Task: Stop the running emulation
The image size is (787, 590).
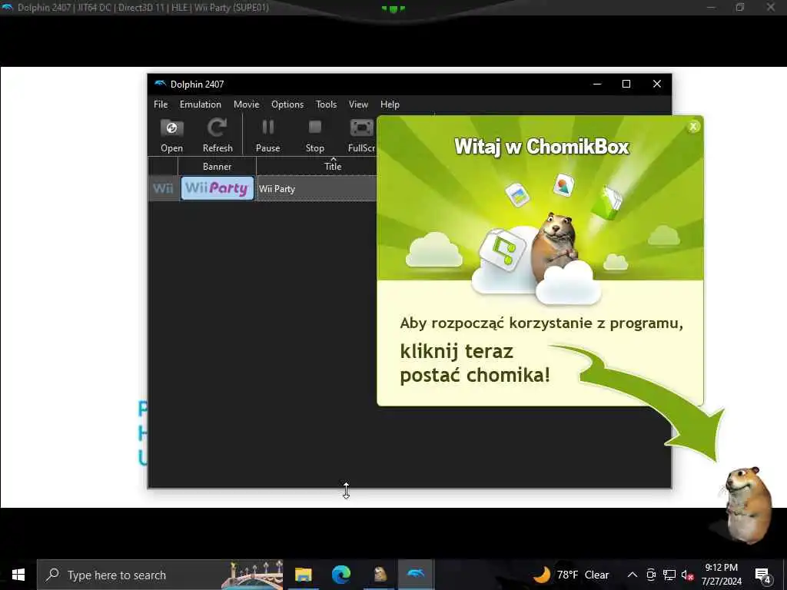Action: [x=314, y=134]
